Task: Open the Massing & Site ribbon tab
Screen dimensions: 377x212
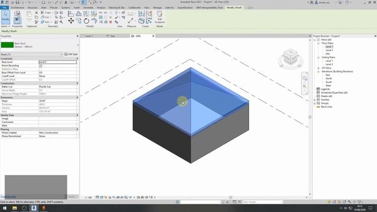Action: pyautogui.click(x=117, y=8)
